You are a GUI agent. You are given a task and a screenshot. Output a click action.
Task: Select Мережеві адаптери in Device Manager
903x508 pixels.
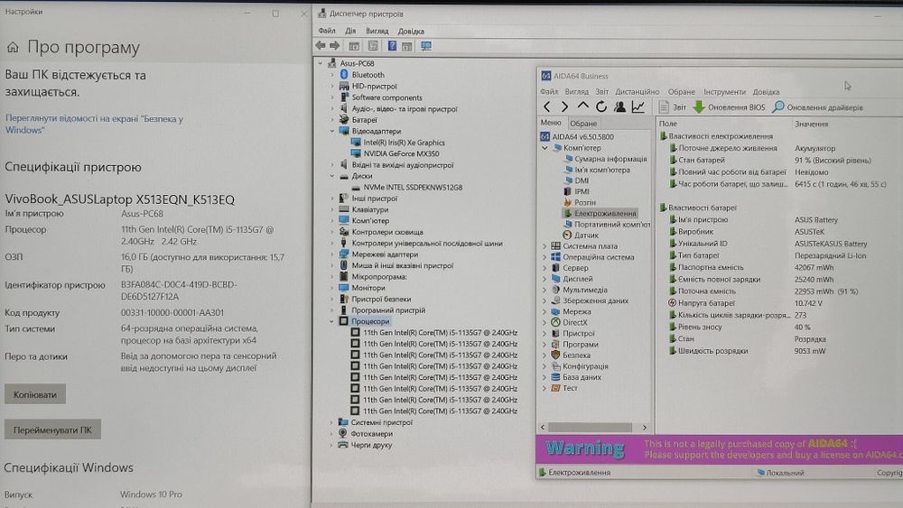tap(385, 254)
